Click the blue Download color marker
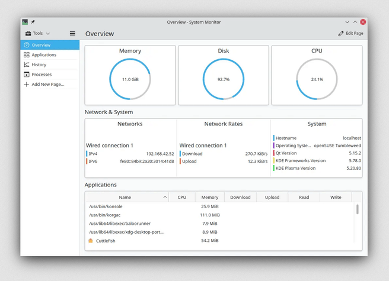Viewport: 389px width, 281px height. pos(180,154)
